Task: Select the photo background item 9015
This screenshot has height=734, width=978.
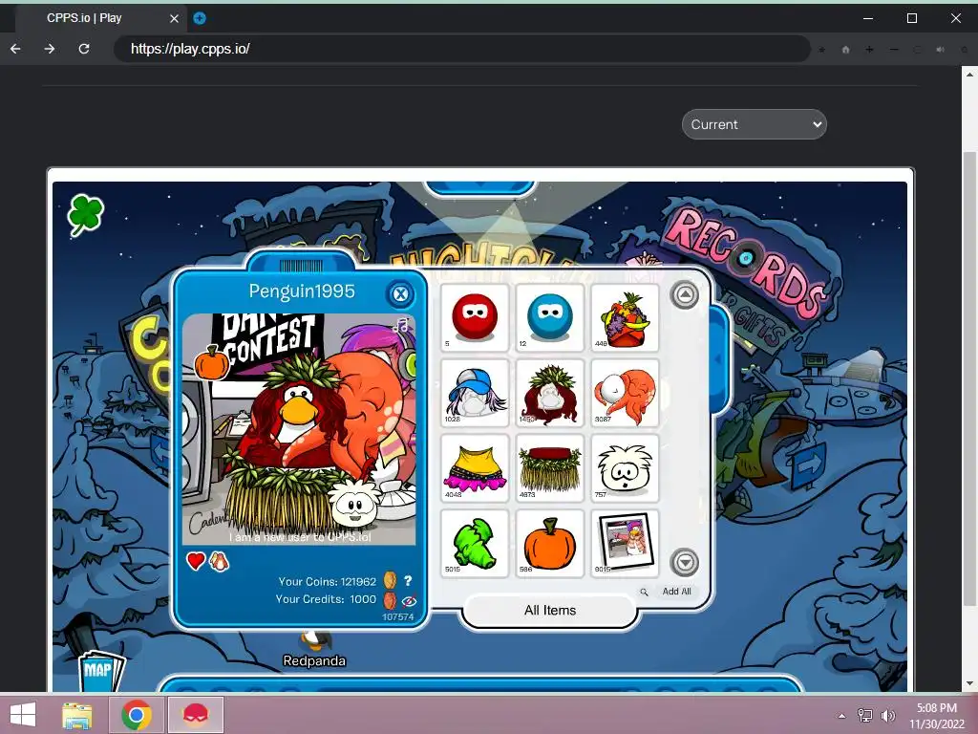Action: (x=625, y=544)
